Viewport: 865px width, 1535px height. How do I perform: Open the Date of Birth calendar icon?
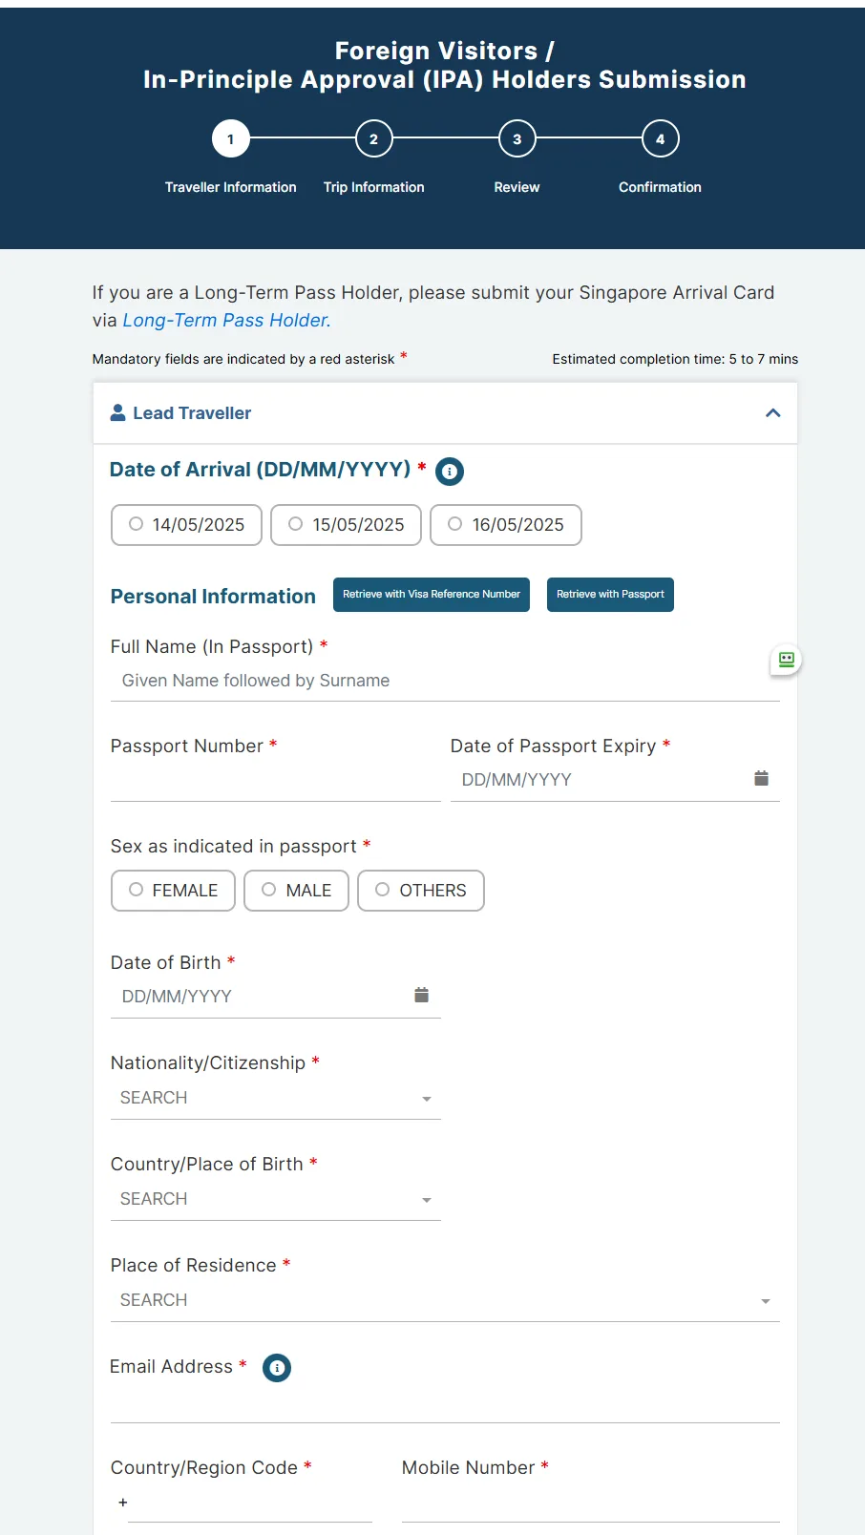click(421, 996)
